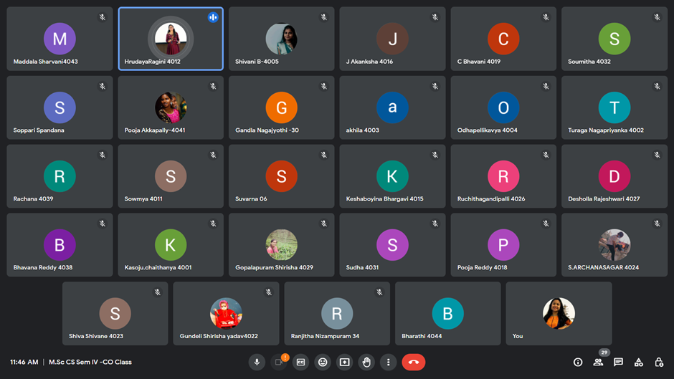Select S.ARCHANASAGAR 4024's profile photo
This screenshot has height=379, width=674.
tap(614, 245)
